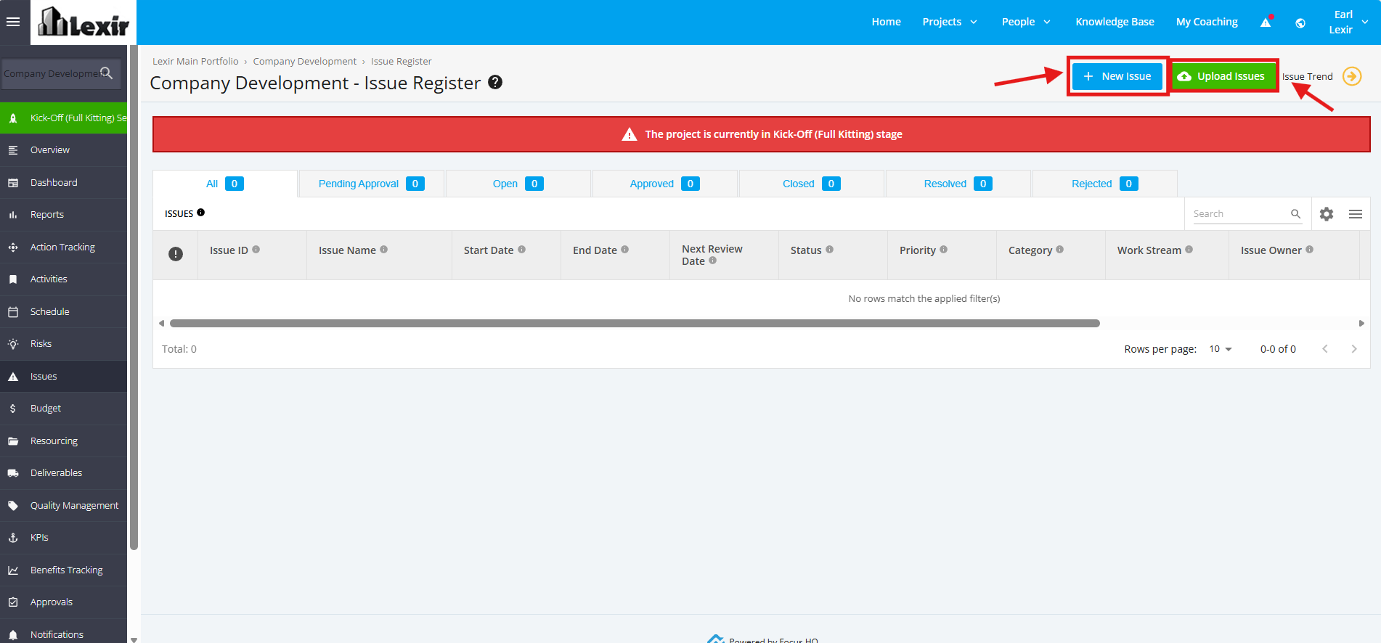Open Activities in the sidebar
1381x643 pixels.
coord(64,279)
